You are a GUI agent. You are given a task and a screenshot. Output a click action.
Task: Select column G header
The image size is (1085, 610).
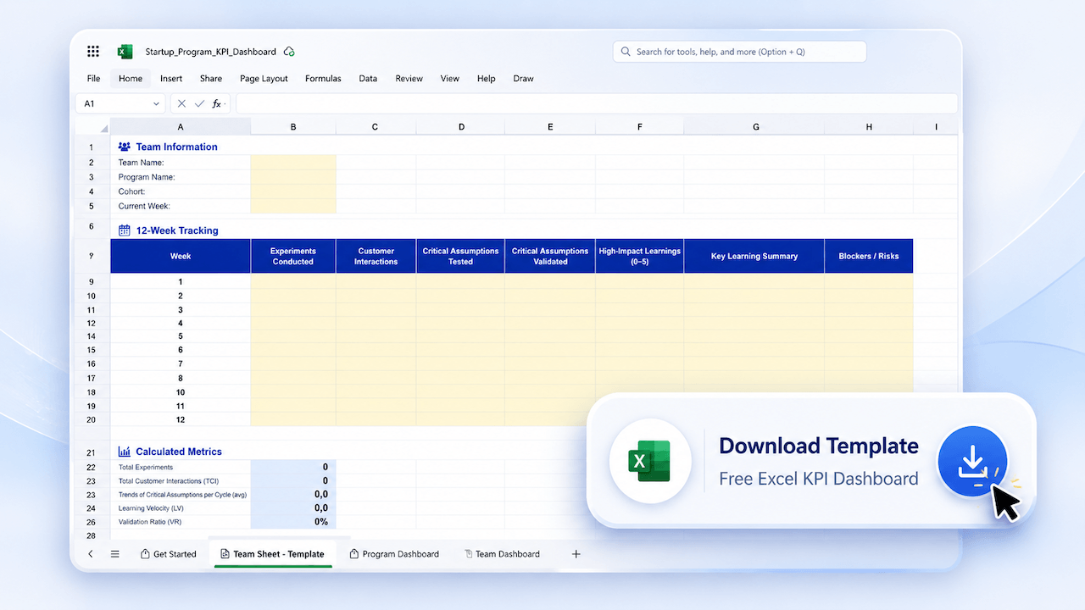coord(754,127)
